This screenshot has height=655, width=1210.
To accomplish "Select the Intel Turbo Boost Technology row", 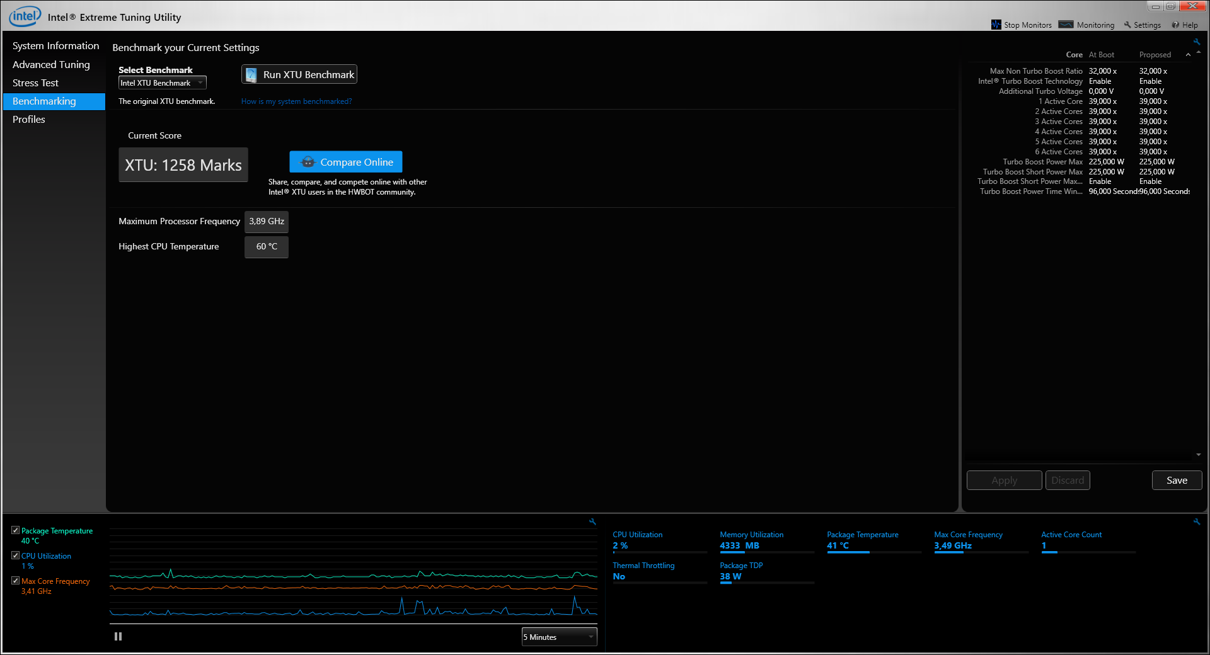I will (1078, 81).
